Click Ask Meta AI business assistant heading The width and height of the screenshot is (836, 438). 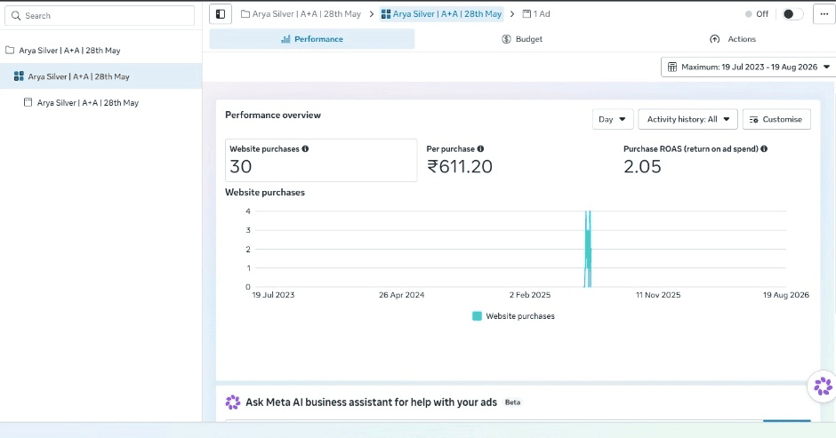[x=371, y=402]
